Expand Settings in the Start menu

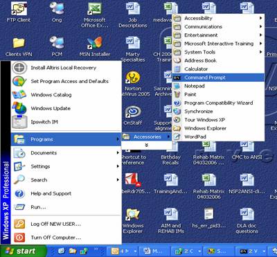pyautogui.click(x=66, y=166)
